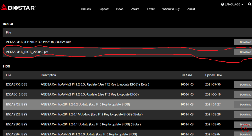Open the Where to Buy menu
252x136 pixels.
point(171,9)
